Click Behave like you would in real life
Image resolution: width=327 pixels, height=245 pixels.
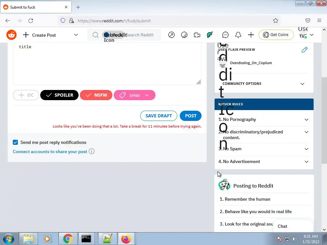[x=258, y=212]
